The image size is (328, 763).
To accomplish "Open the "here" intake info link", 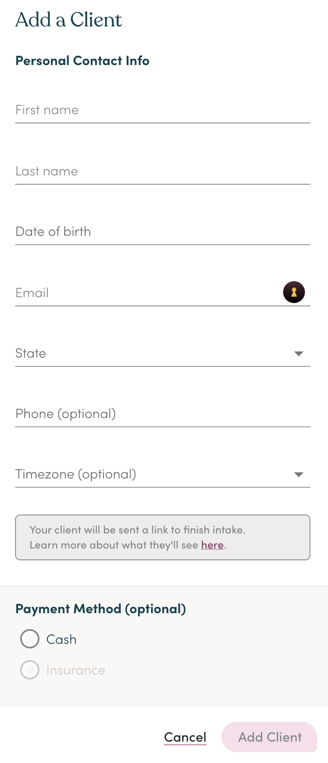I will (212, 545).
